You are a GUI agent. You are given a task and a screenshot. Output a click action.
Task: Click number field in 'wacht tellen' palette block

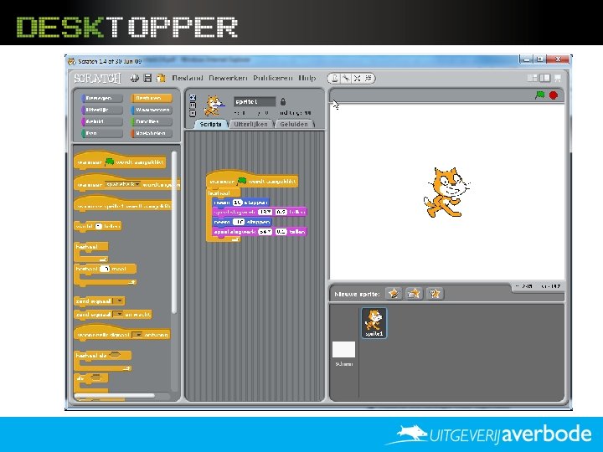pos(99,226)
